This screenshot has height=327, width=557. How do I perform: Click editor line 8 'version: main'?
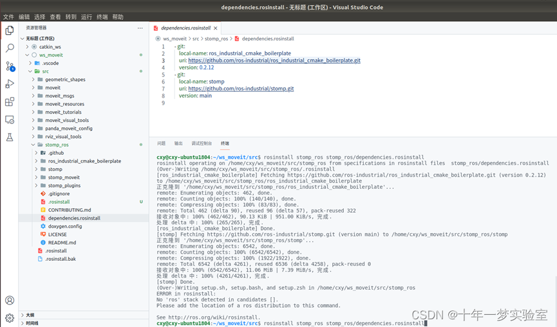(195, 96)
